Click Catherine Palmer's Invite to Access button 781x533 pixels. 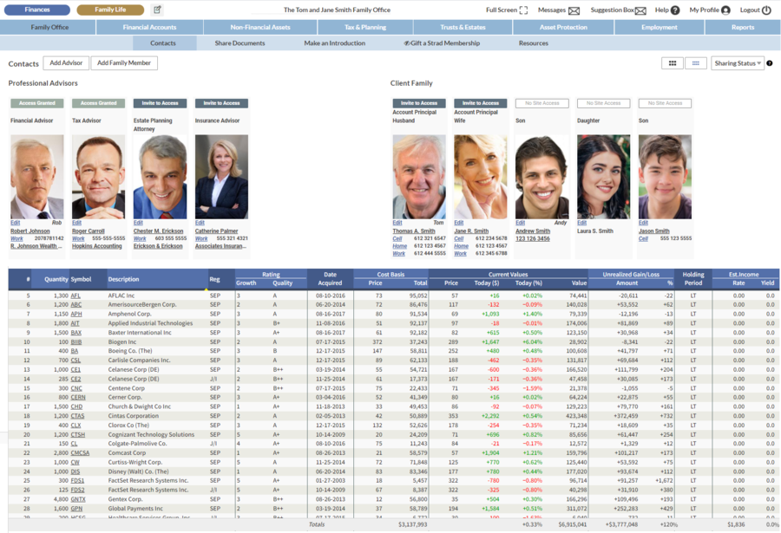pos(221,103)
